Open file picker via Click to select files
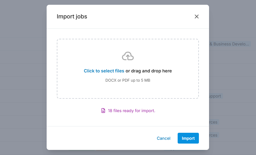 click(104, 71)
